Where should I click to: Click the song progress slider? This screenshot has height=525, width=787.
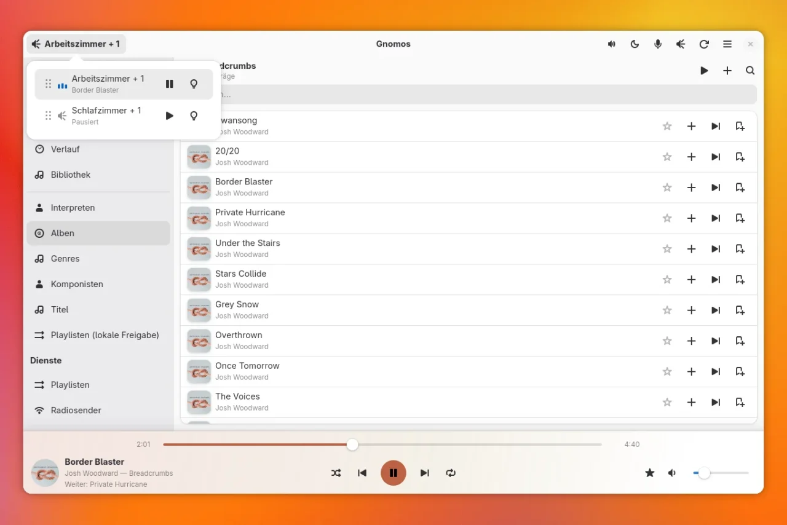click(382, 444)
